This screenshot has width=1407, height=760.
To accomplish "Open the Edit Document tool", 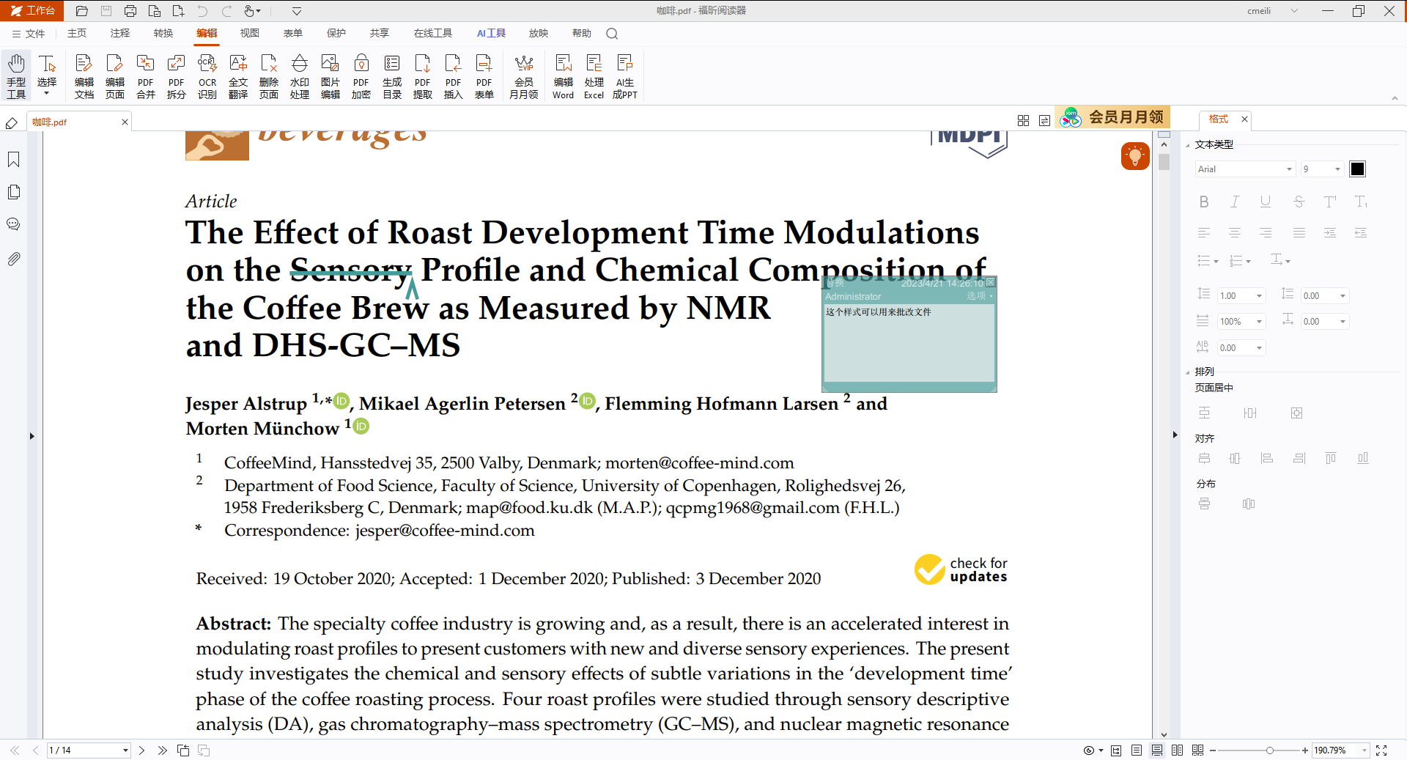I will [x=84, y=75].
